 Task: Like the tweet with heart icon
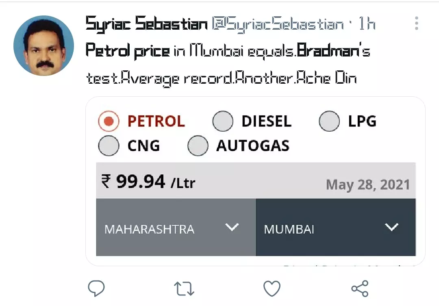point(272,289)
